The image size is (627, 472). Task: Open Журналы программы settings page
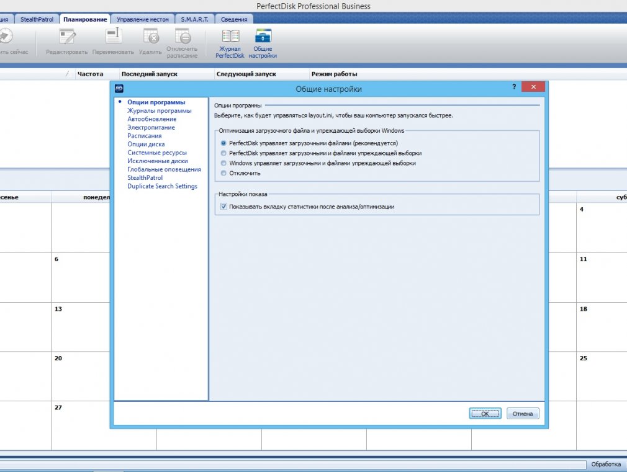pos(160,110)
